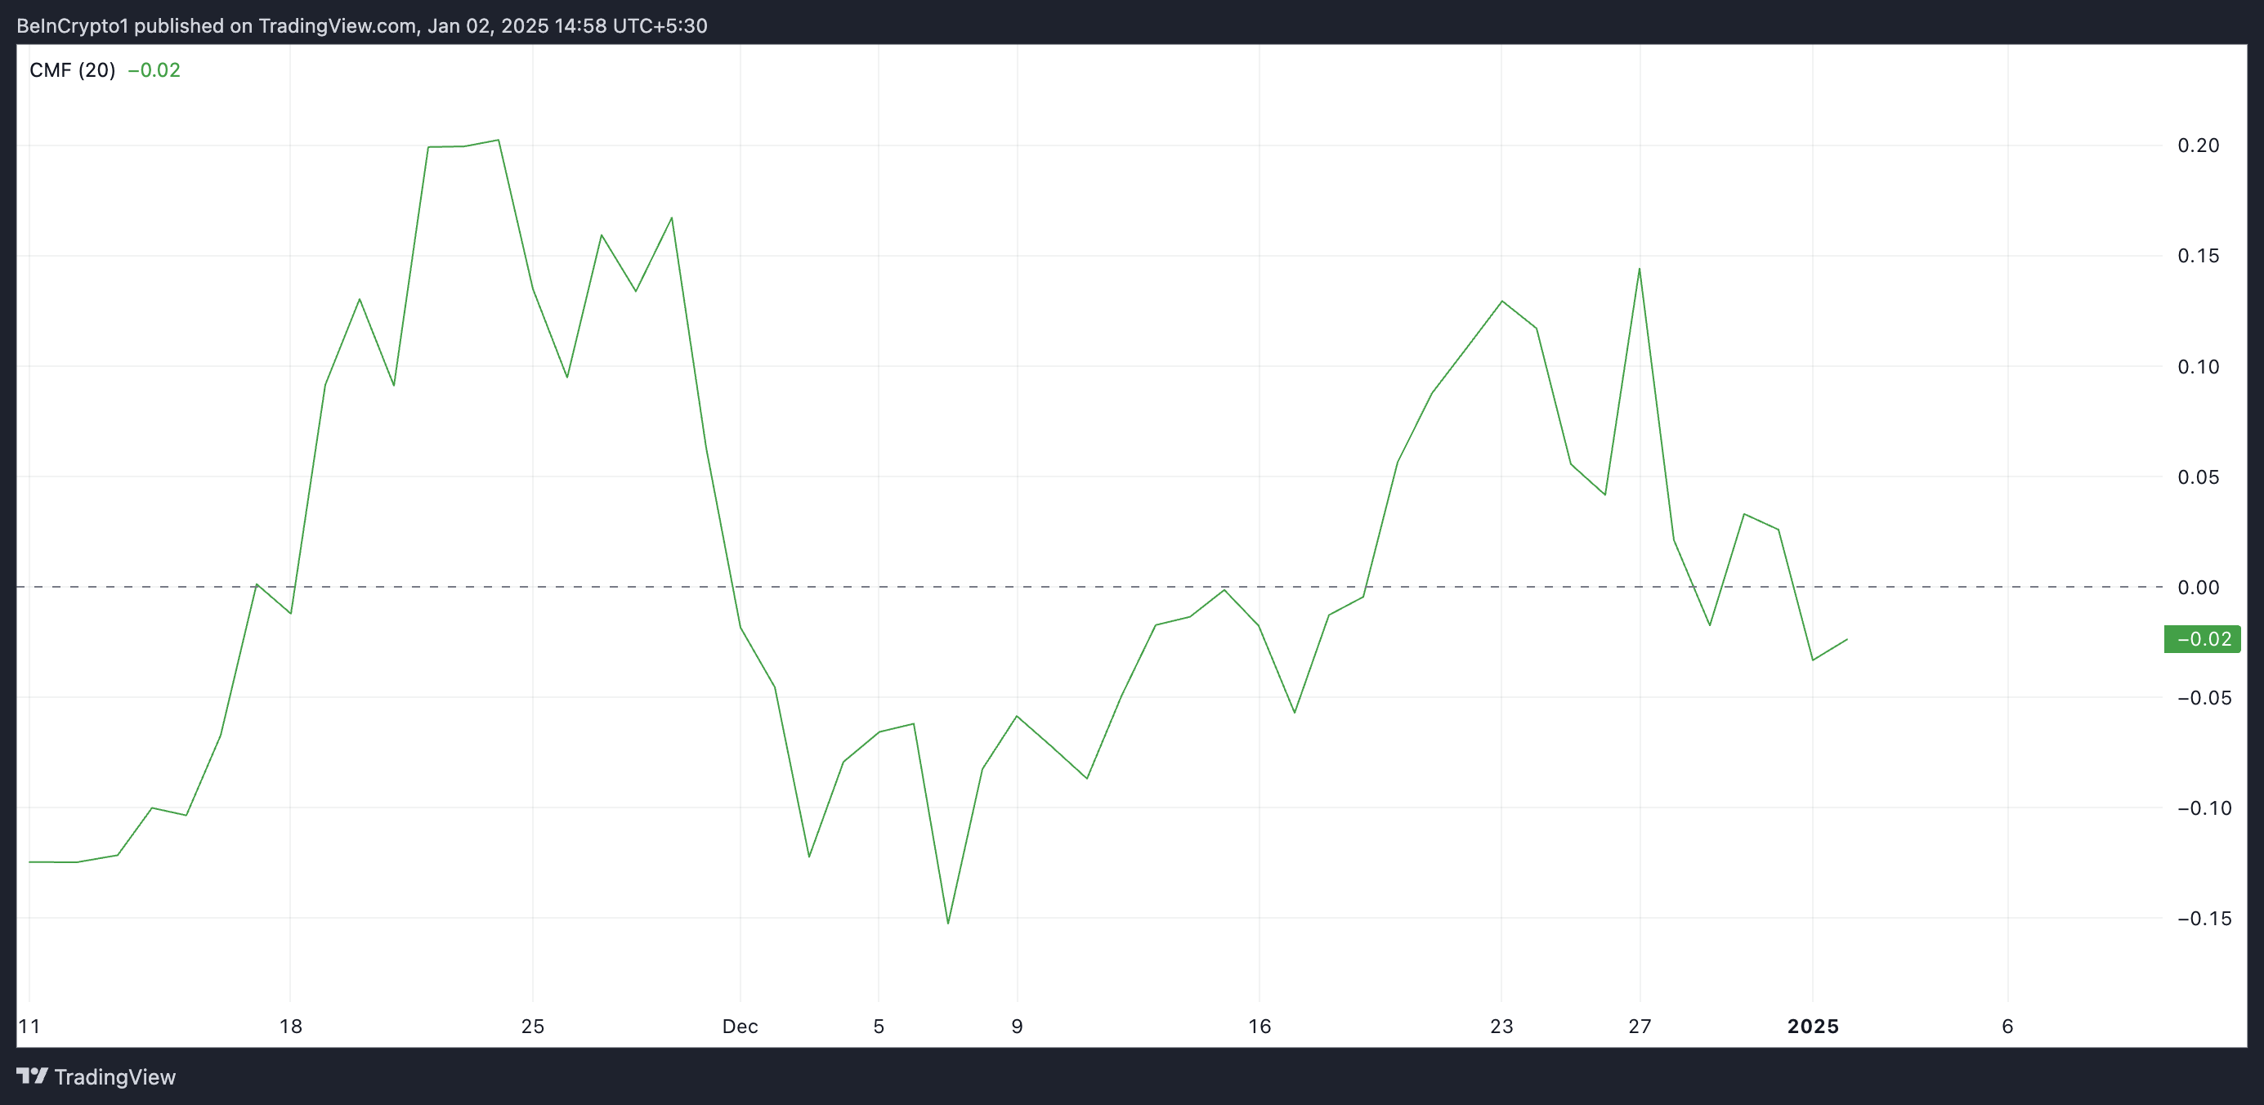The width and height of the screenshot is (2264, 1105).
Task: Click the -0.05 price scale label
Action: [2204, 698]
